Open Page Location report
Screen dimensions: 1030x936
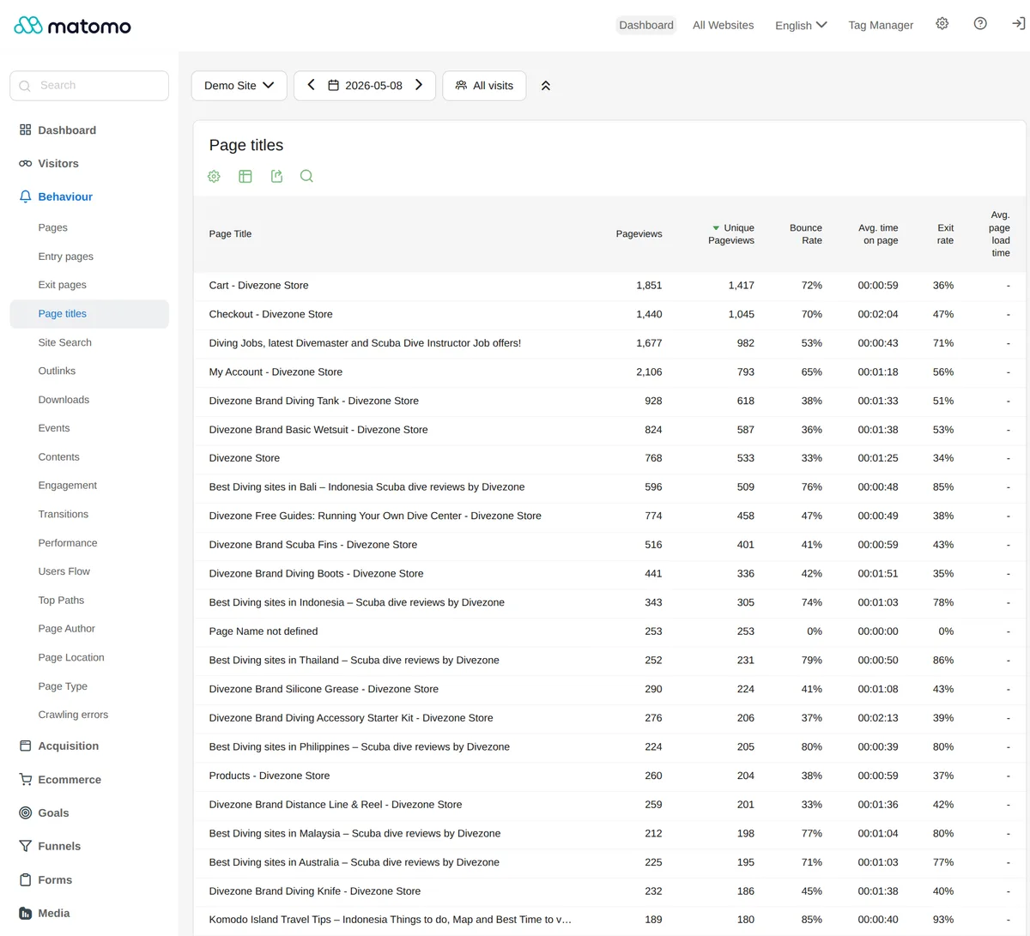(71, 657)
